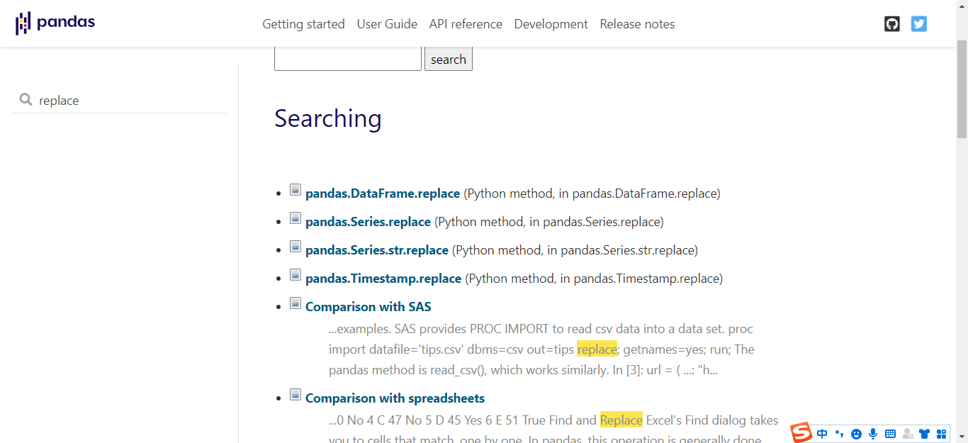
Task: Change the Sogou input skin
Action: (x=924, y=433)
